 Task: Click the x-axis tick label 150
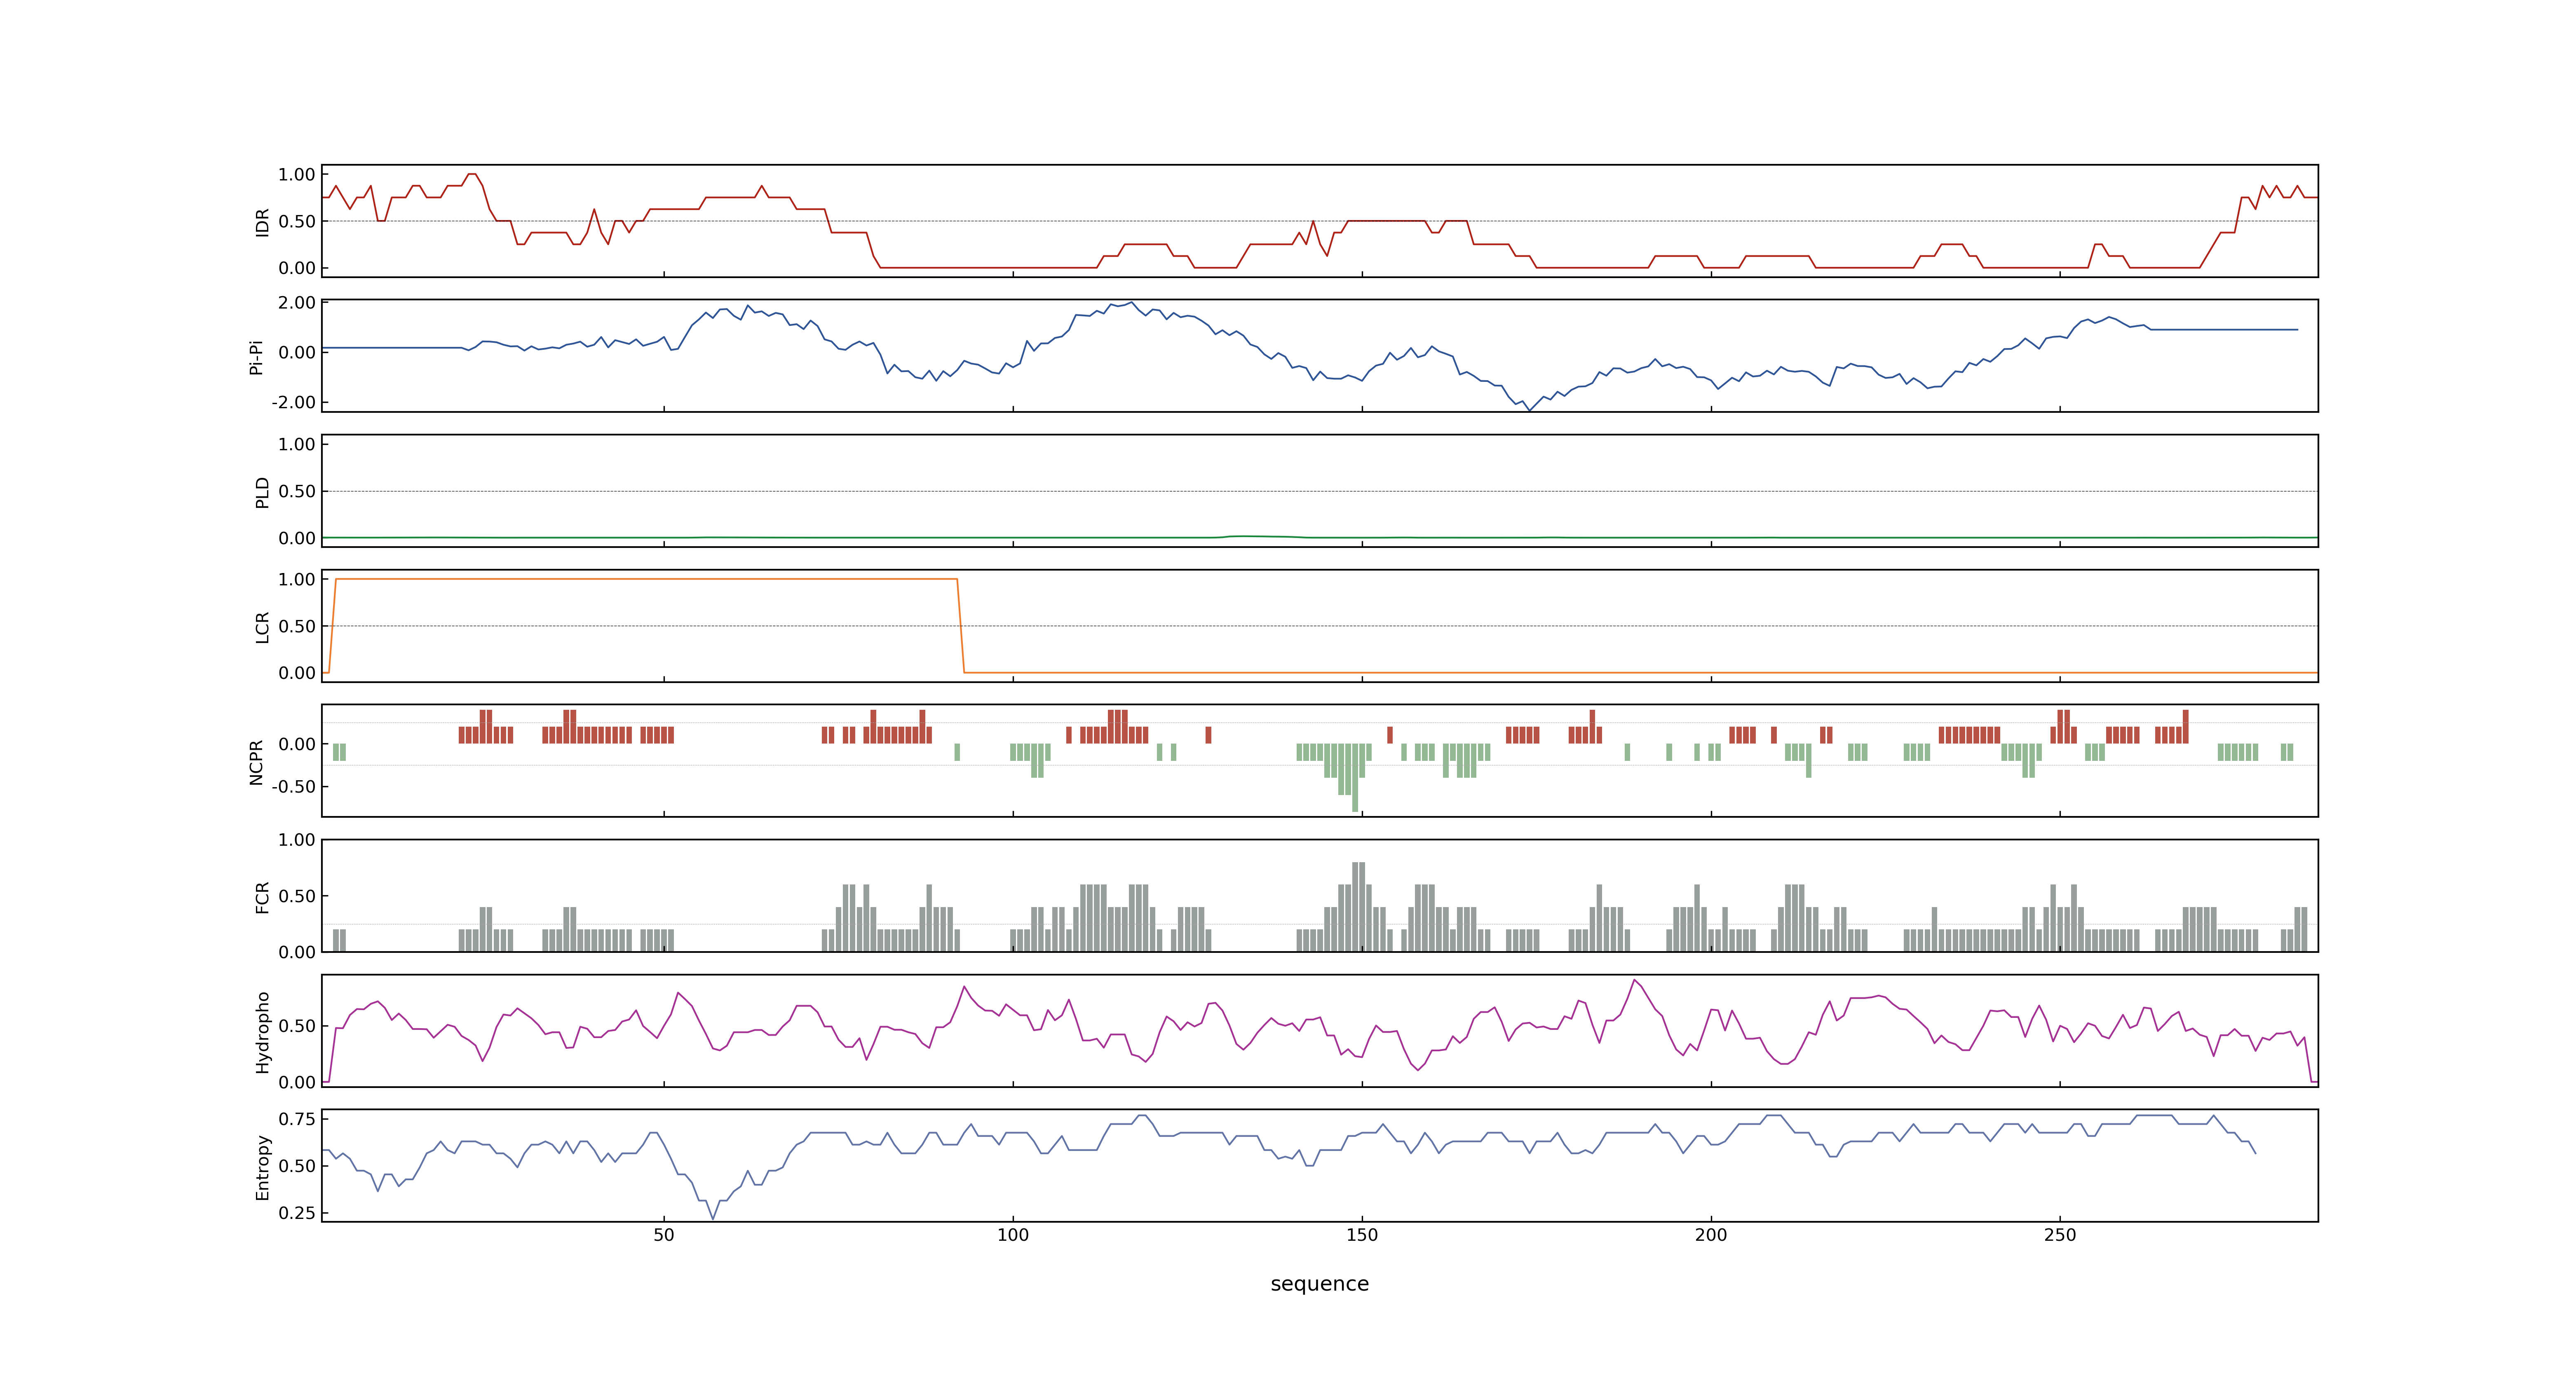pyautogui.click(x=1362, y=1235)
